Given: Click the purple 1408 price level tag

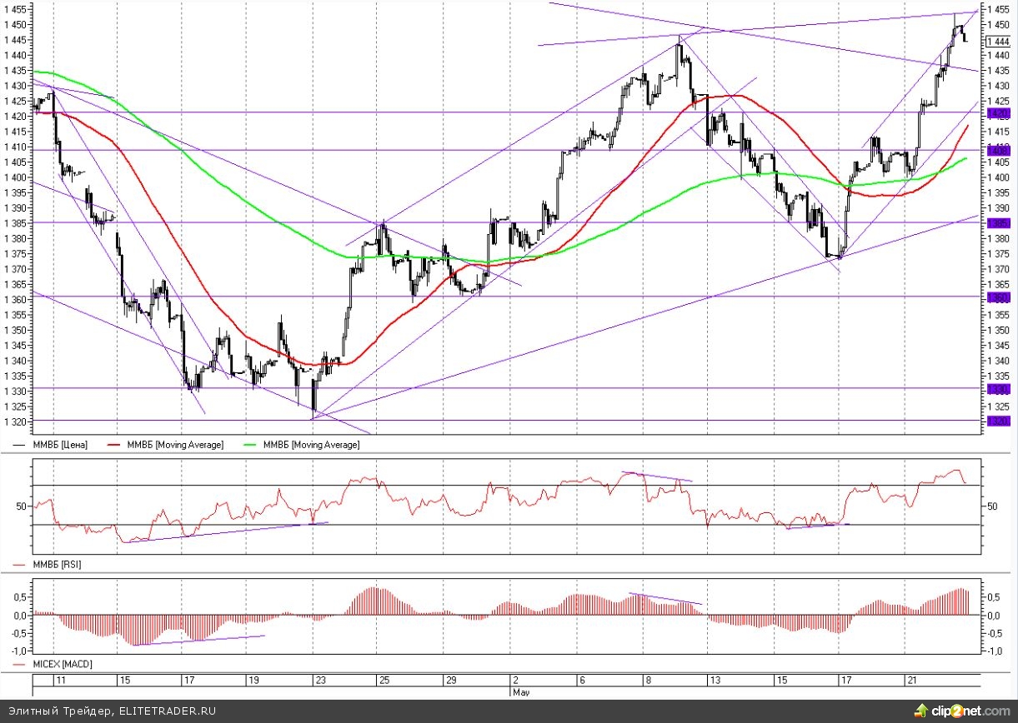Looking at the screenshot, I should coord(997,150).
